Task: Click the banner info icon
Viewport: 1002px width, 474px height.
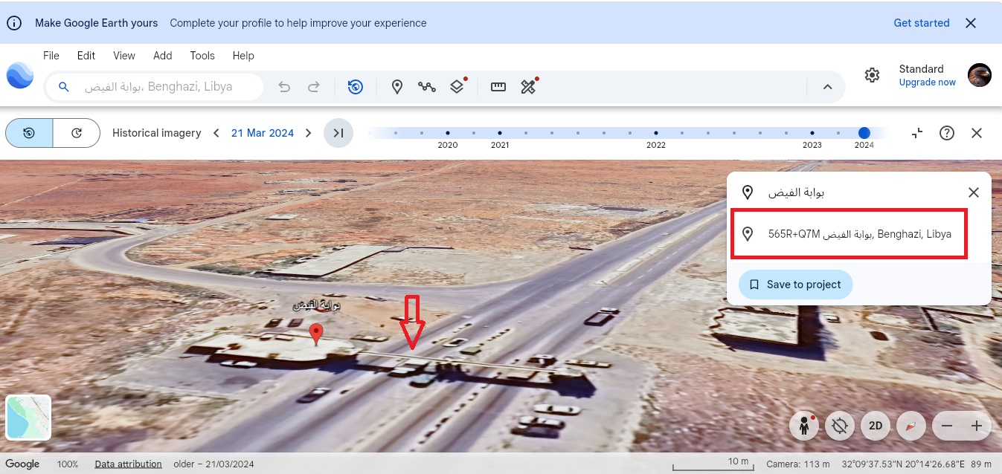Action: pos(14,23)
